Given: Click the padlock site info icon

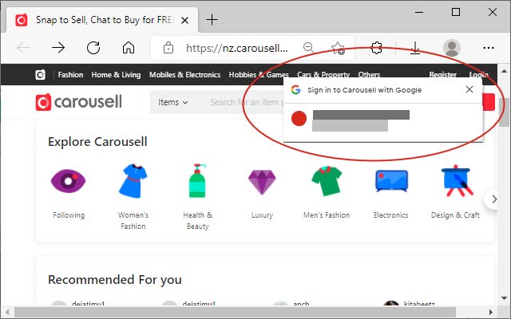Looking at the screenshot, I should 168,48.
